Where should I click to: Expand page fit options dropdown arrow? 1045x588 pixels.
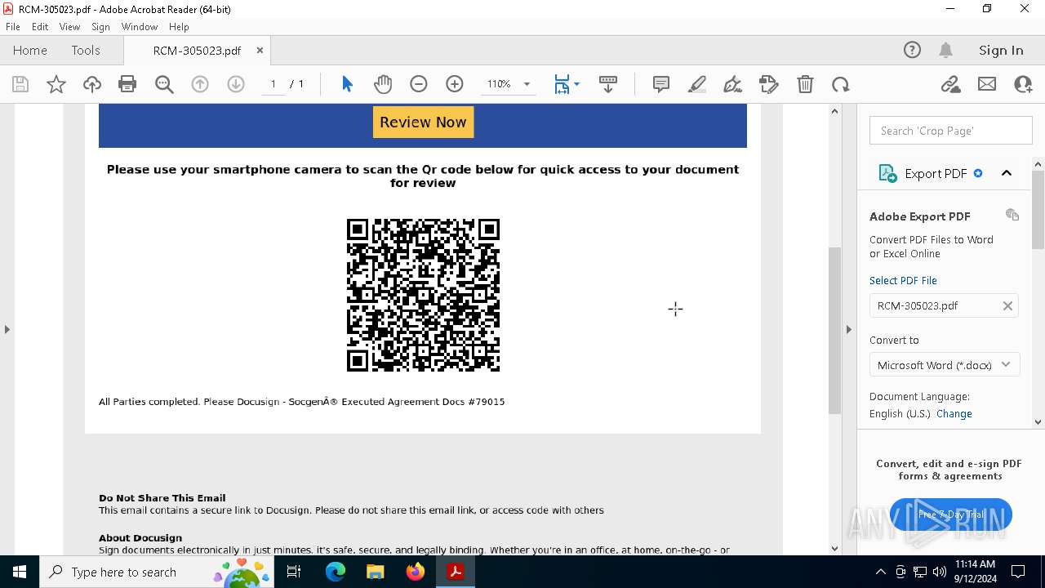click(576, 84)
